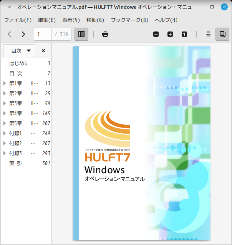Open the window menu chevron in title bar
The width and height of the screenshot is (232, 245).
pyautogui.click(x=9, y=7)
